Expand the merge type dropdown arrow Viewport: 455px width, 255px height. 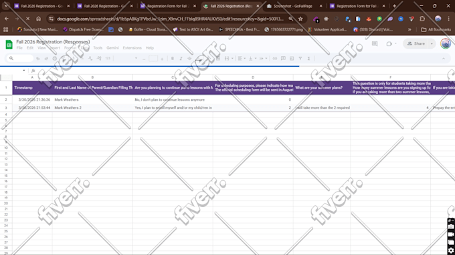(x=232, y=59)
